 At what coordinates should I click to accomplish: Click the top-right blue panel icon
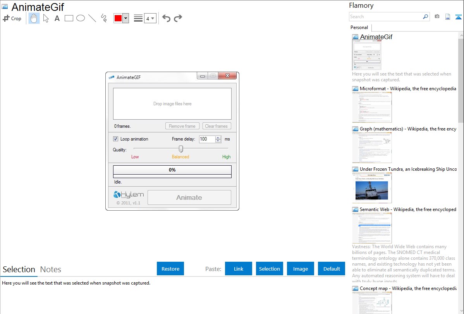click(458, 17)
